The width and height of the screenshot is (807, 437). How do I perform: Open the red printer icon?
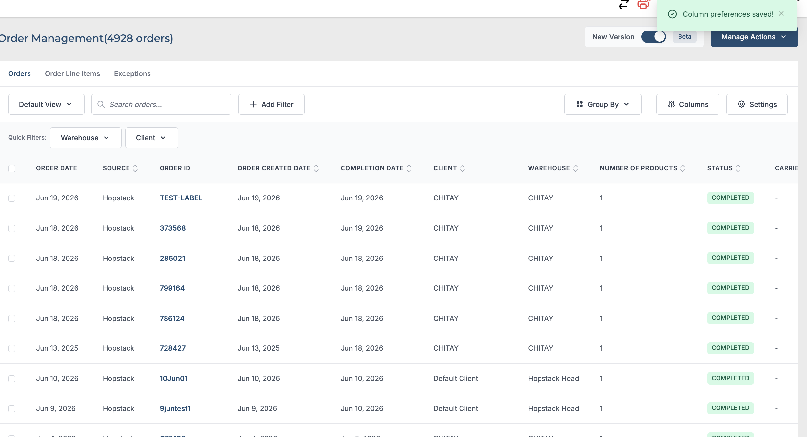pos(643,5)
